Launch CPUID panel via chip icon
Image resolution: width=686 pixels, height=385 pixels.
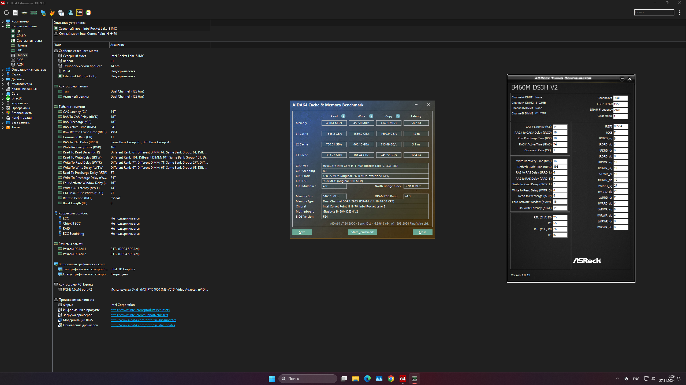[x=24, y=13]
